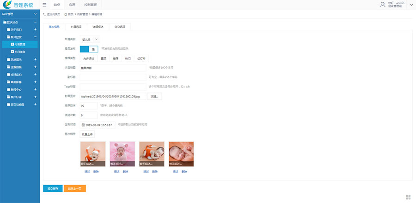Click the calendar icon in 发布时间 field

(x=83, y=125)
